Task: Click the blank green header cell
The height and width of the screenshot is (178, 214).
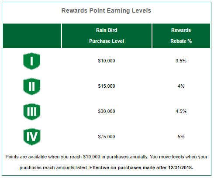Action: [x=32, y=36]
